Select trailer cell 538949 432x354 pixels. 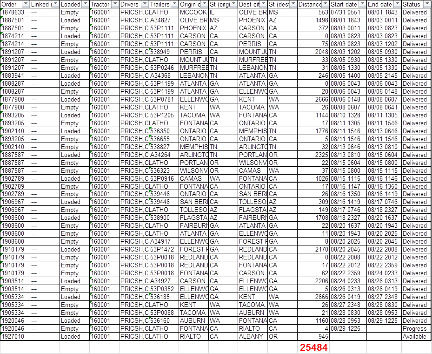164,52
